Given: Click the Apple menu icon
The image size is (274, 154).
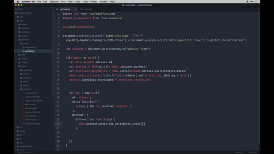Looking at the screenshot, I should pos(18,2).
